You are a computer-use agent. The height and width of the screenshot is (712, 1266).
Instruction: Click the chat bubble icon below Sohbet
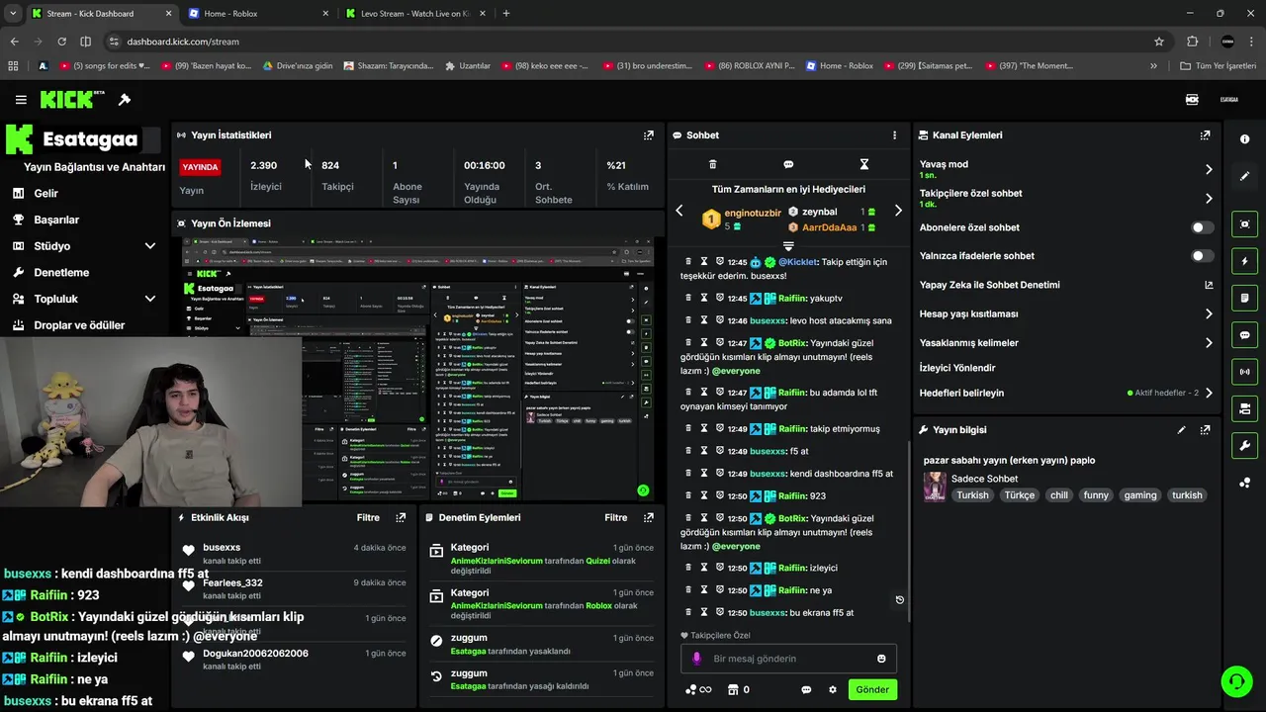(788, 164)
